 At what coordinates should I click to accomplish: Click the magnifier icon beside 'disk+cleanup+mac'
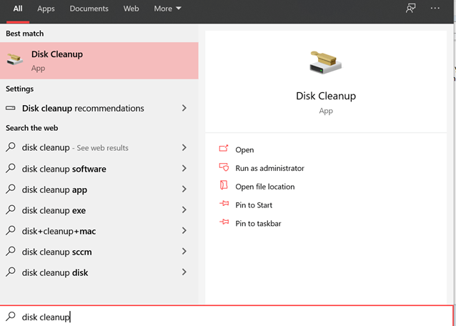(x=11, y=230)
